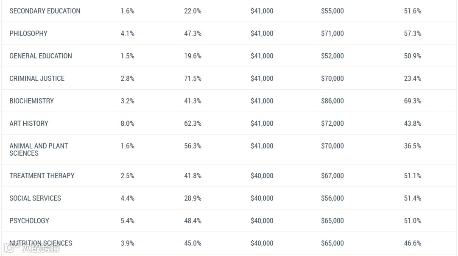
Task: Click Biochemistry's $86,000 salary cell
Action: pos(332,101)
